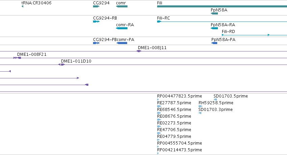Image resolution: width=287 pixels, height=155 pixels.
Task: Click the Fili-RC transcript start block
Action: (x=159, y=22)
